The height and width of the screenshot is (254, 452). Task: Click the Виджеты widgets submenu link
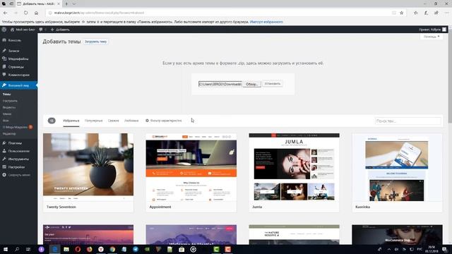point(9,107)
